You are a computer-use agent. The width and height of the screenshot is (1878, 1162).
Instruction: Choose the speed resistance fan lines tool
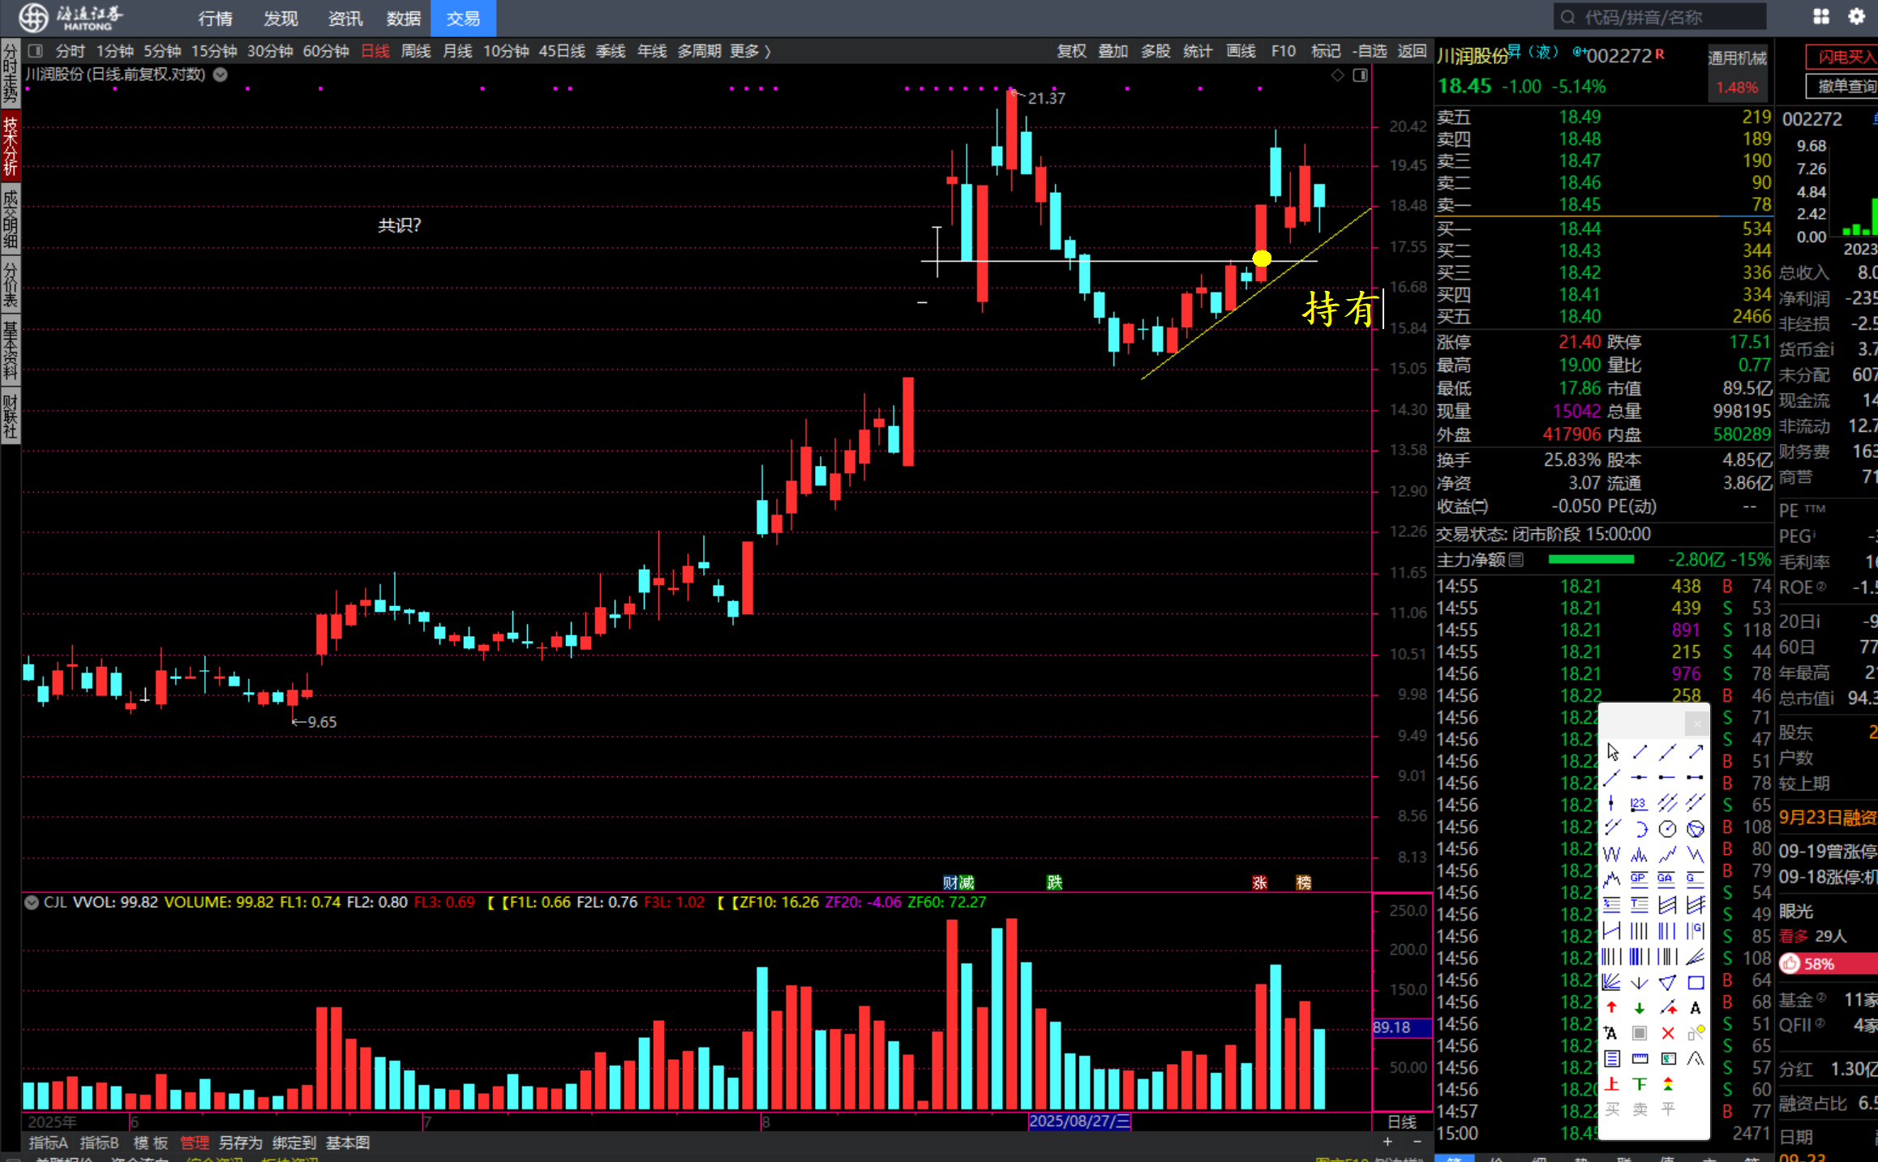1695,957
